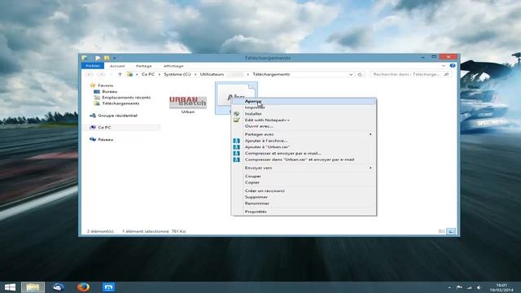The width and height of the screenshot is (521, 293).
Task: Open the volume control tray icon
Action: coord(479,287)
